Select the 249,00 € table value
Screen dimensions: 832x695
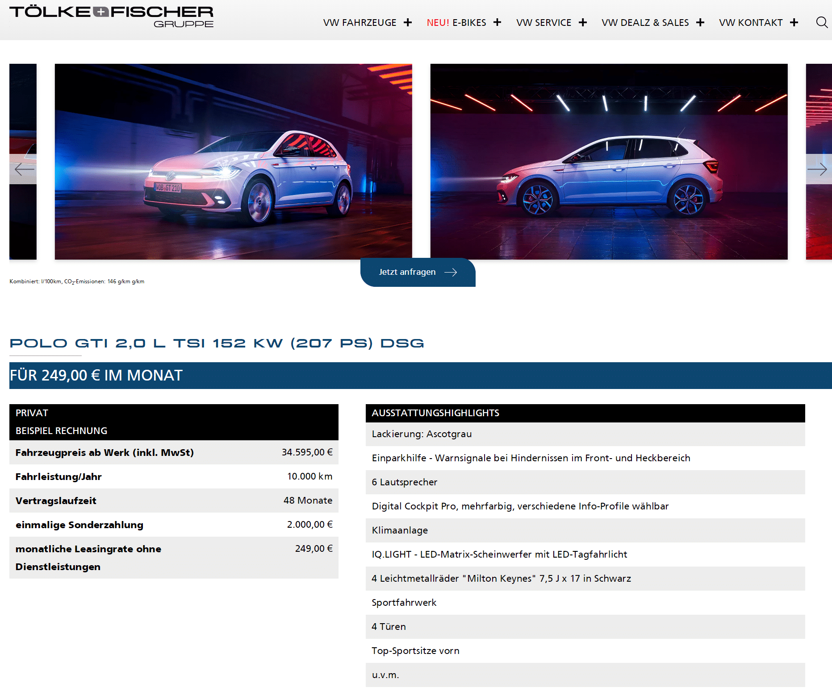click(x=314, y=549)
